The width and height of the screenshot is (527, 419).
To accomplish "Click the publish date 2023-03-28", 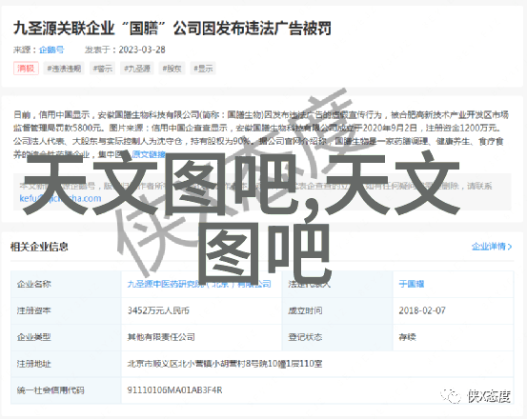I will (x=142, y=50).
